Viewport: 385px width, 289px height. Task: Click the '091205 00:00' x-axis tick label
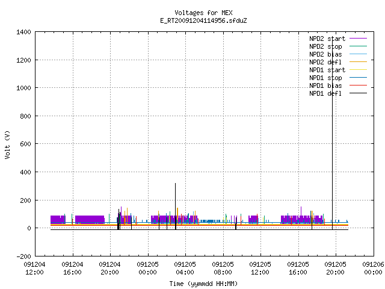[x=147, y=269]
